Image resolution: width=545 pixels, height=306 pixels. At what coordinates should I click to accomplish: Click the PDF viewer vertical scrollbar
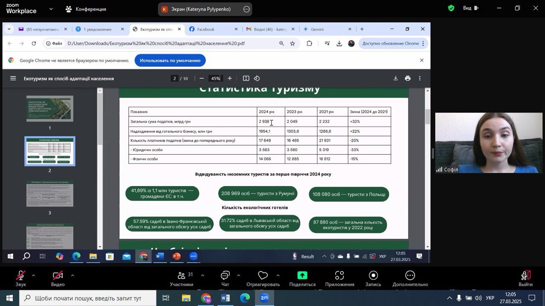(x=427, y=117)
